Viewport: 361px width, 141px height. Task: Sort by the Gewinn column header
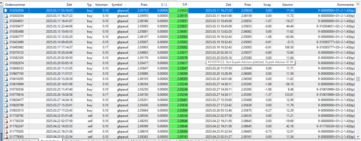(283, 5)
